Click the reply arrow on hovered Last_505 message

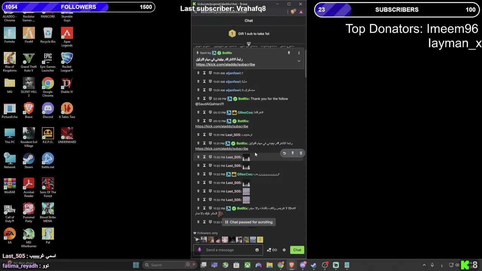point(284,153)
